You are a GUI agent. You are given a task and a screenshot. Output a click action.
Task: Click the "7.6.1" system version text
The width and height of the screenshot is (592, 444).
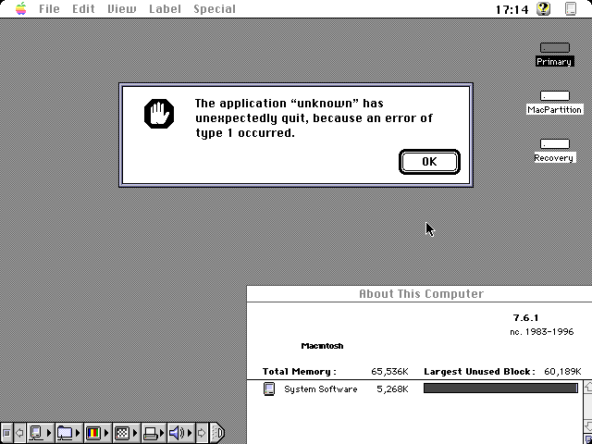526,318
